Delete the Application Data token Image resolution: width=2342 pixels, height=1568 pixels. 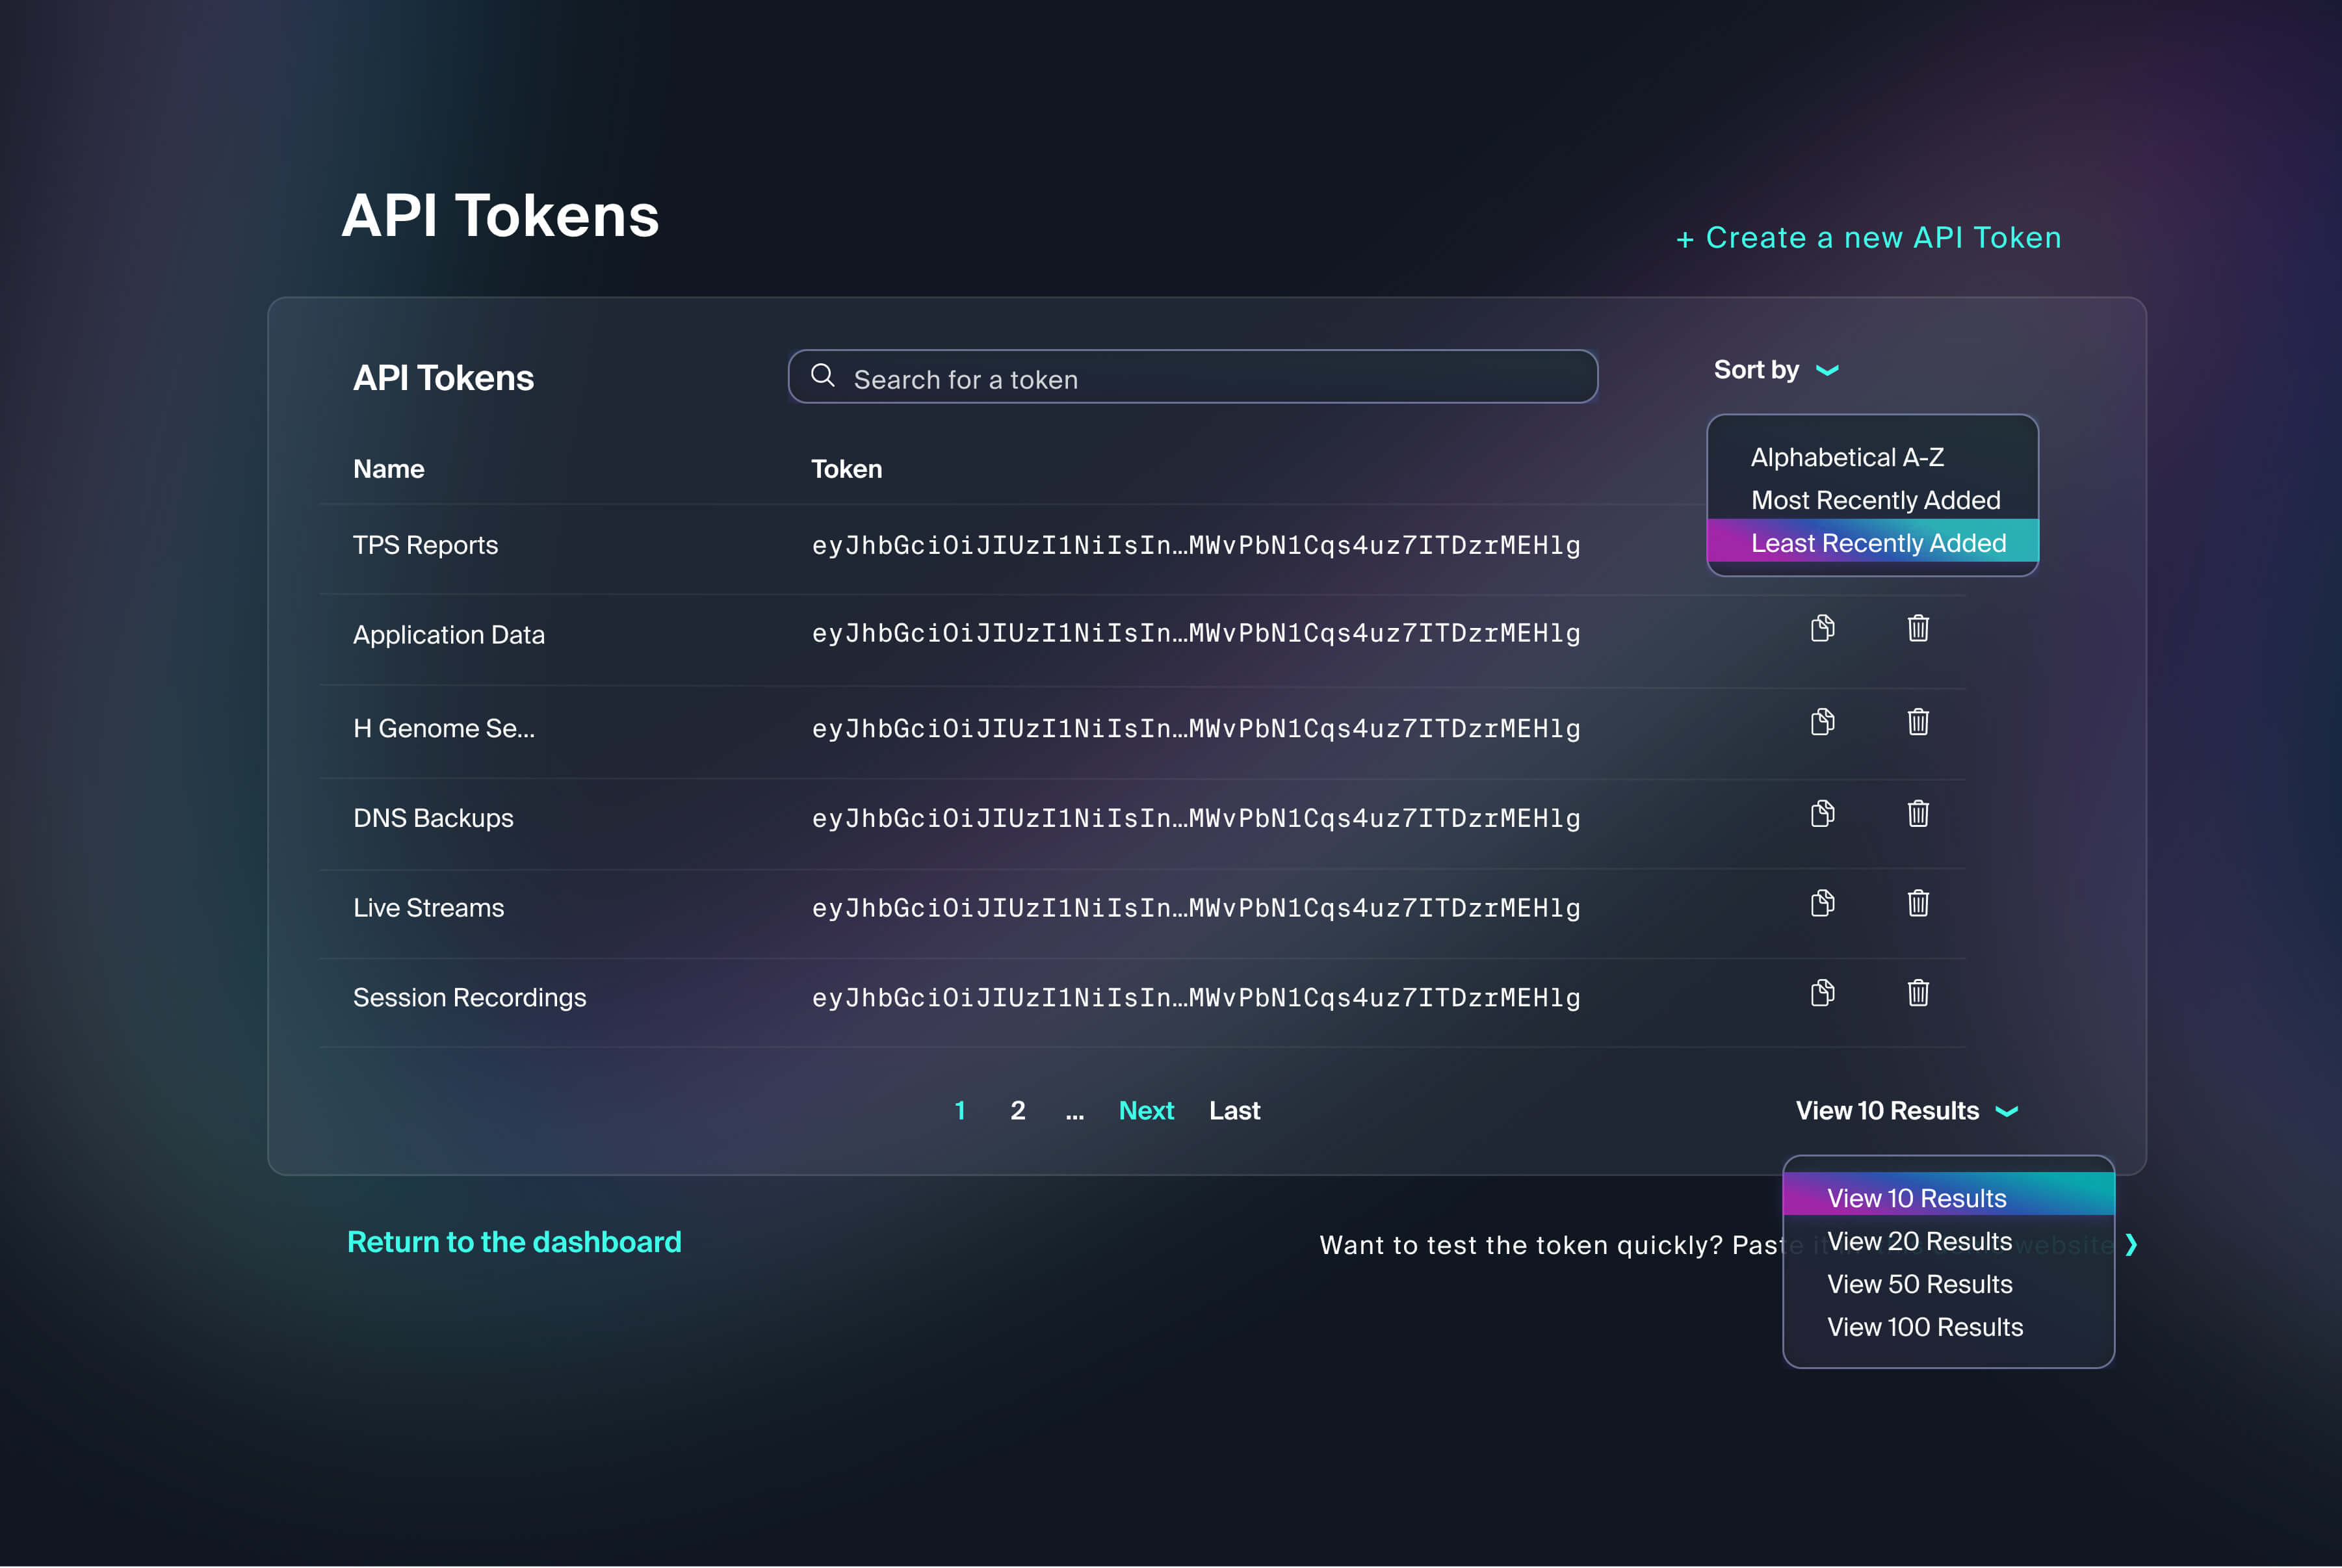1917,628
